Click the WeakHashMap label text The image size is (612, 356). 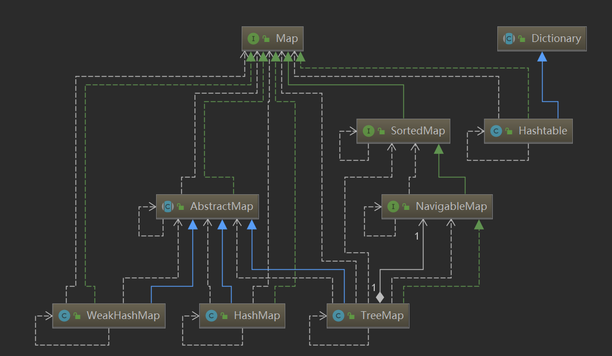[123, 315]
